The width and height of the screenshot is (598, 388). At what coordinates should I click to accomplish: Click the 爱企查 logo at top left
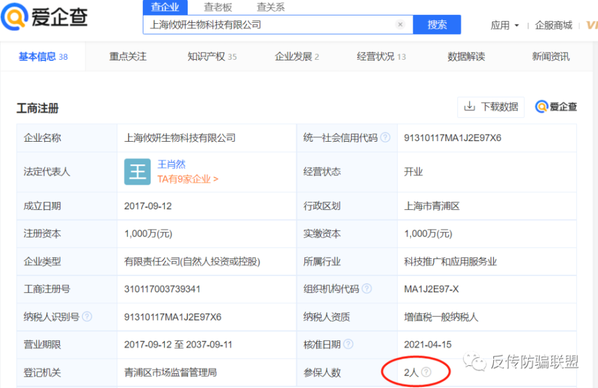44,17
